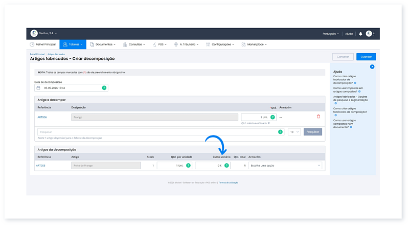Image resolution: width=409 pixels, height=226 pixels.
Task: Open the Armazém 'Escolha uma opção' dropdown
Action: tap(285, 166)
